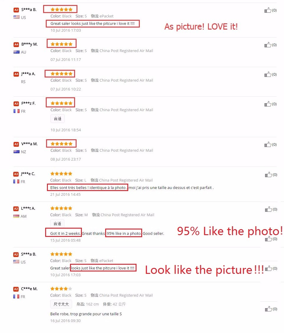Screen dimensions: 284x333
Task: Click the French flag next to F***z F.
Action: click(16, 111)
